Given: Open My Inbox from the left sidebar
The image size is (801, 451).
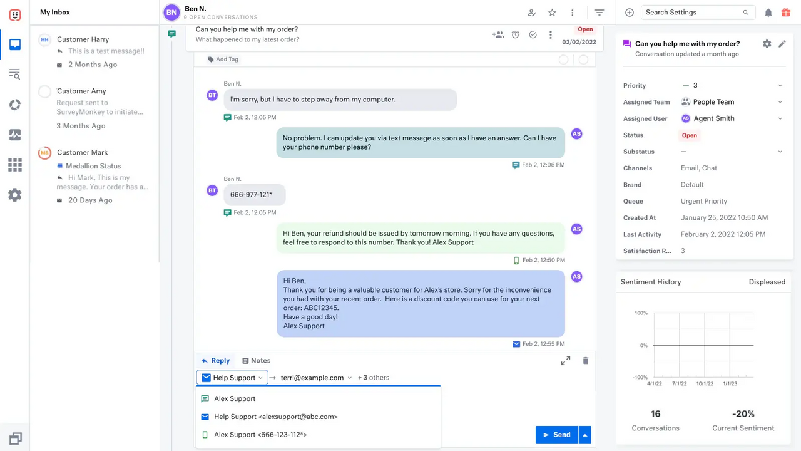Looking at the screenshot, I should tap(15, 44).
